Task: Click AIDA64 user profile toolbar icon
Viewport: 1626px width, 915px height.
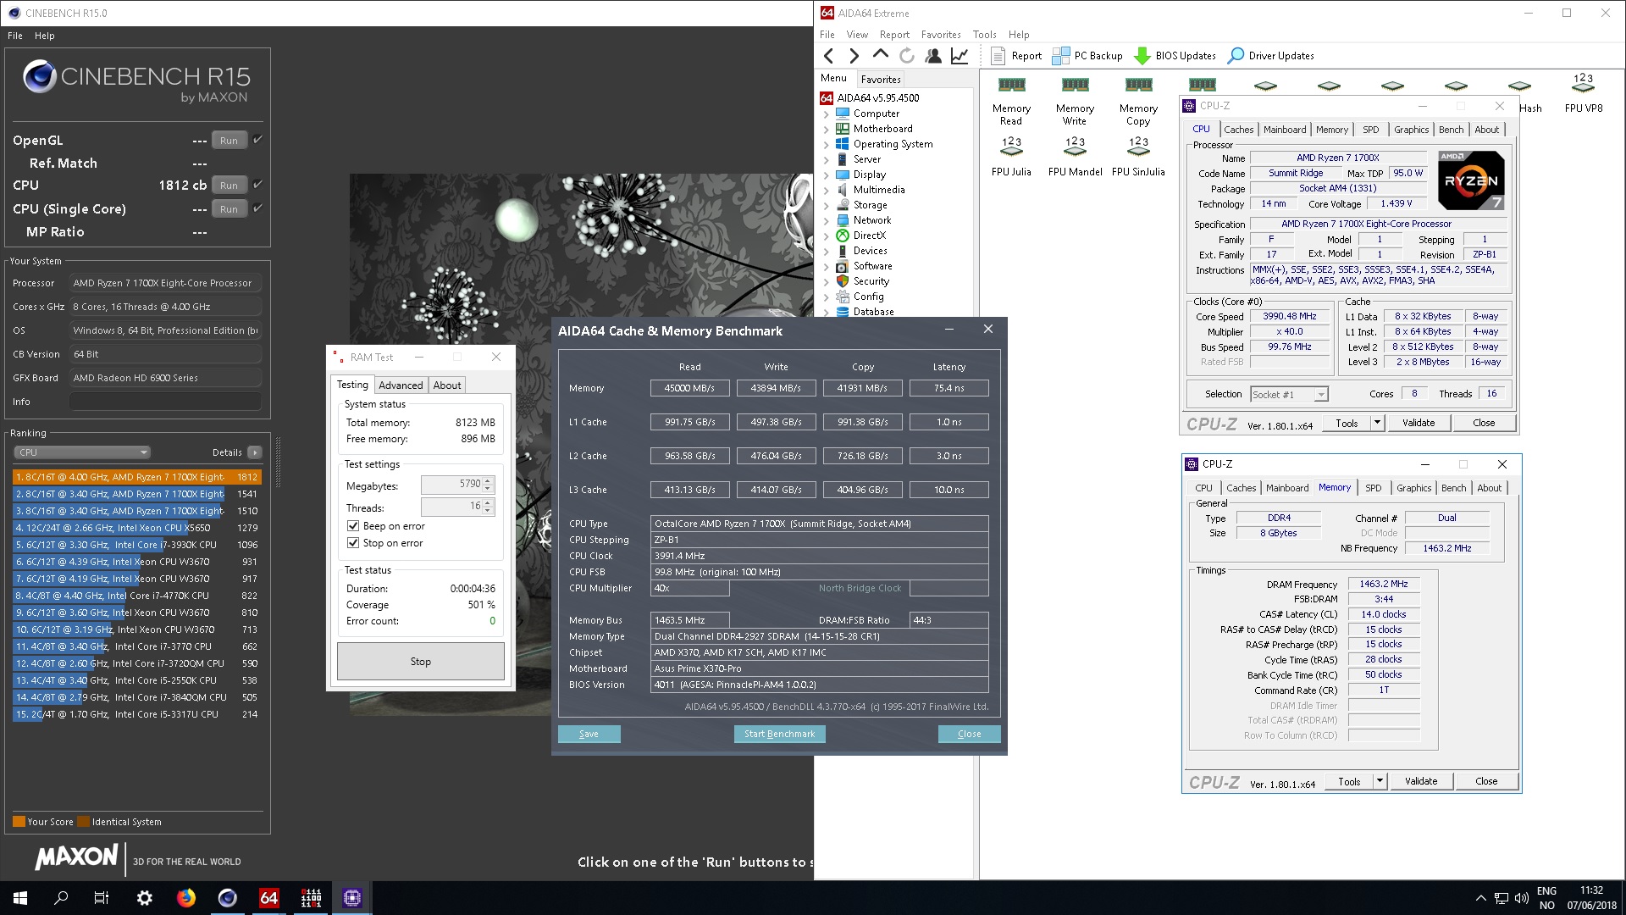Action: point(933,56)
